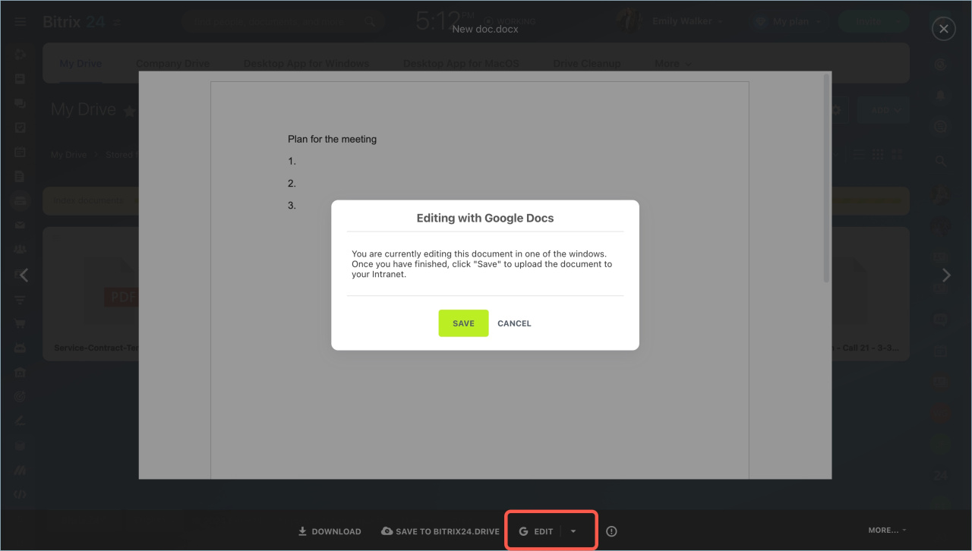Click the My plan button in header

coord(790,21)
